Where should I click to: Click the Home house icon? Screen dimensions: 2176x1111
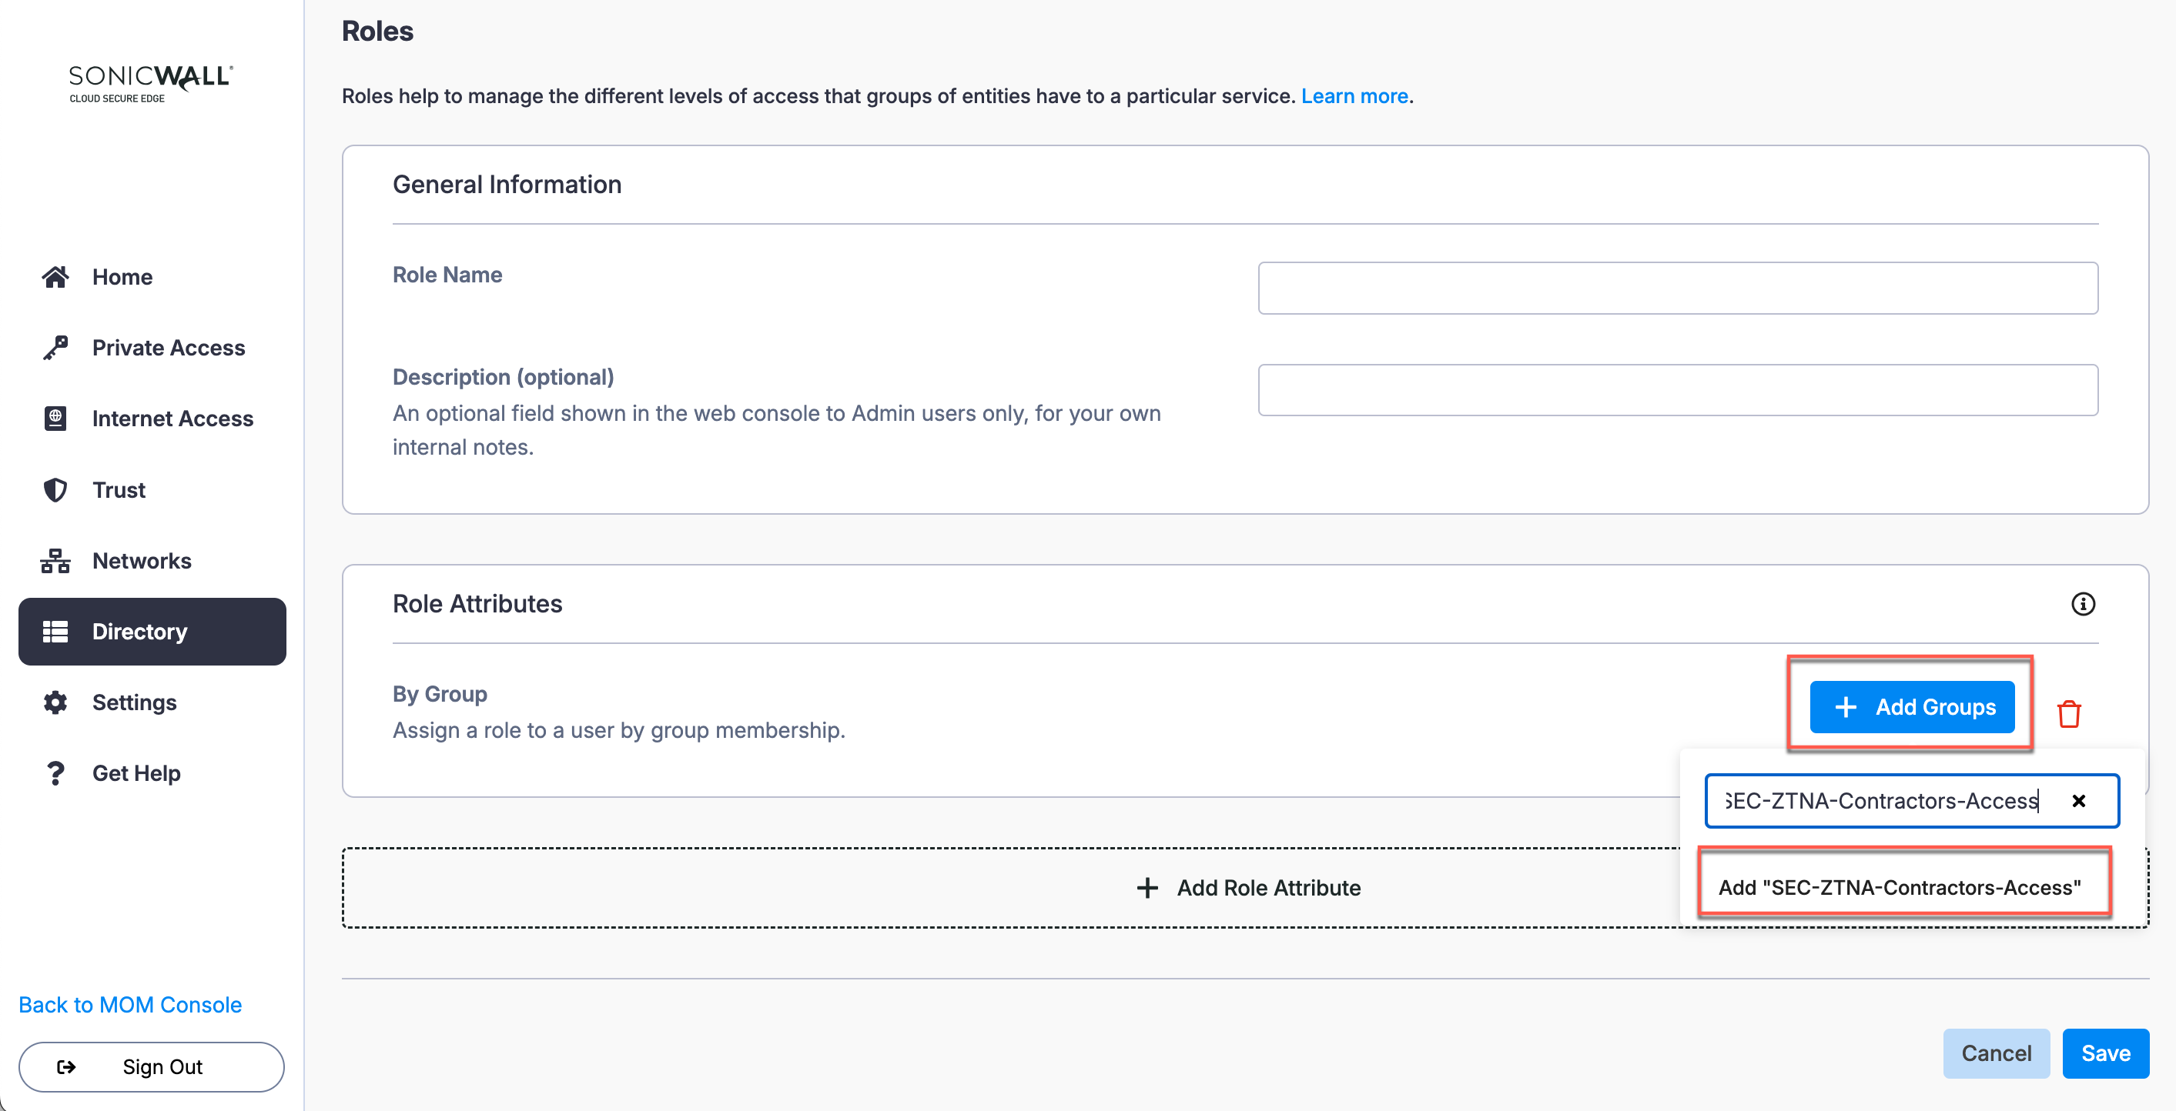55,277
